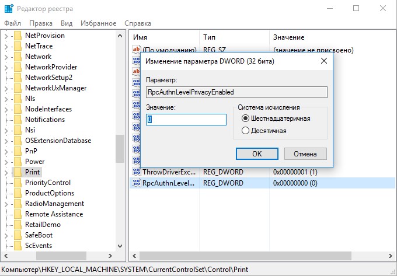Click the Nsi folder icon
The width and height of the screenshot is (397, 276).
click(18, 130)
